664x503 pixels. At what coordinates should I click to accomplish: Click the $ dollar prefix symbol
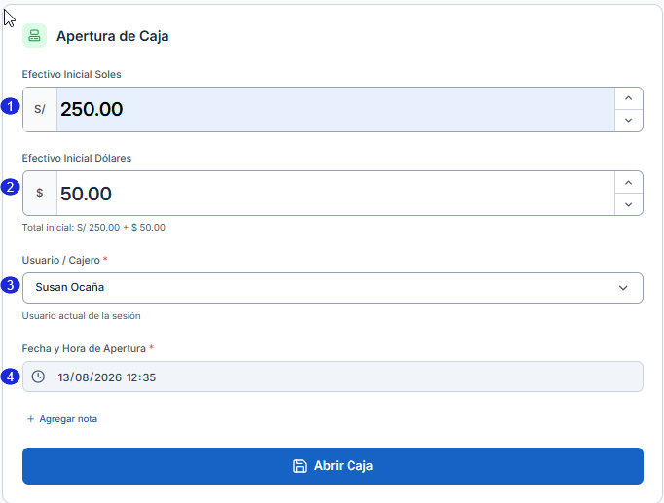coord(39,193)
